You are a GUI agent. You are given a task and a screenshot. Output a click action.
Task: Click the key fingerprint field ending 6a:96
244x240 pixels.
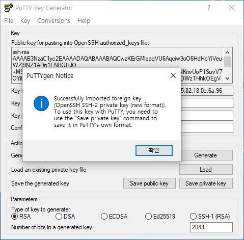coord(207,91)
